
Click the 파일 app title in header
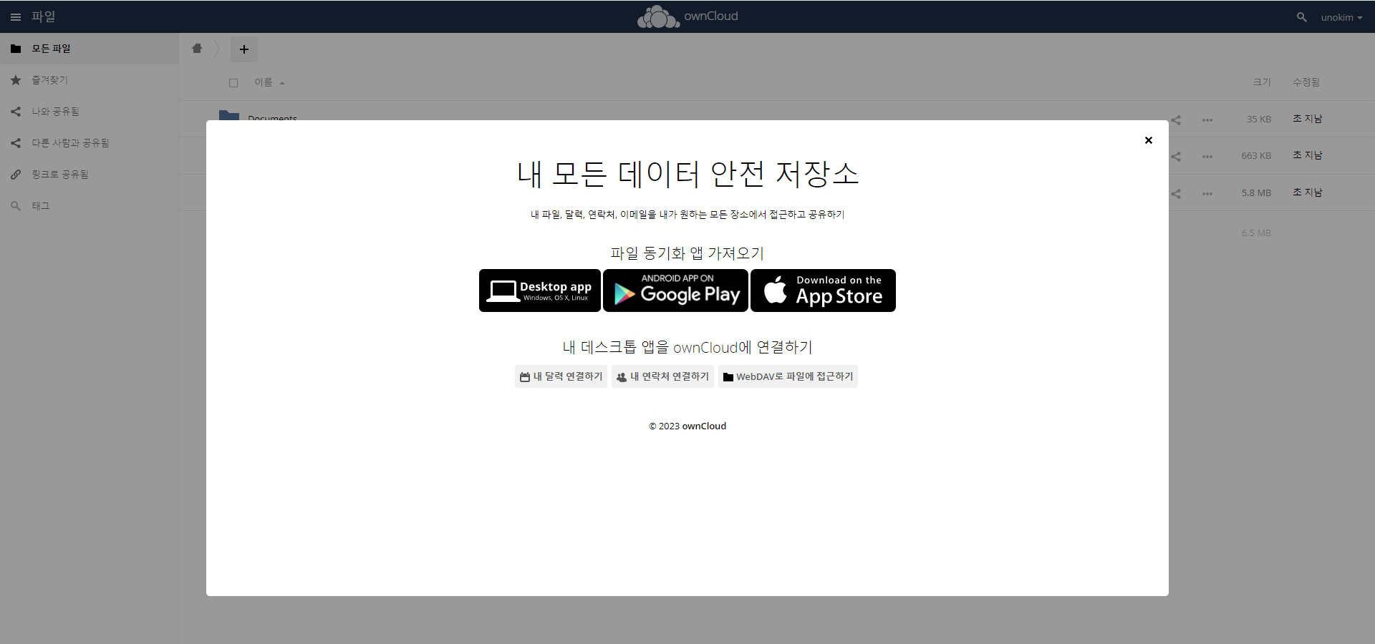pyautogui.click(x=44, y=16)
